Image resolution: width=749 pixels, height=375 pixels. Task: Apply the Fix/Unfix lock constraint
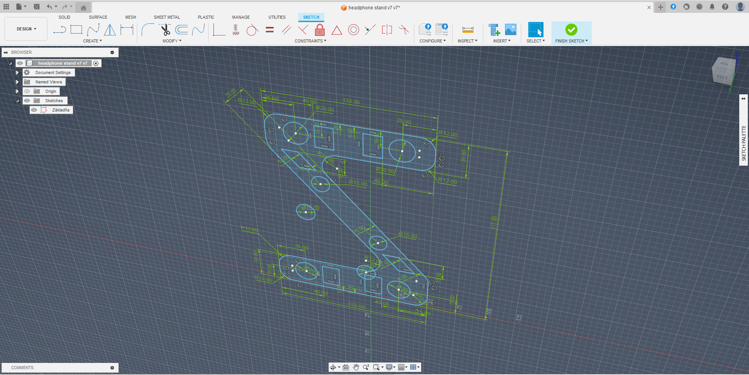(320, 30)
